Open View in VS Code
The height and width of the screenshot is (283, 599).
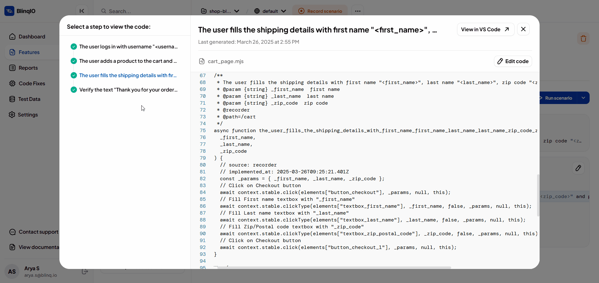486,29
